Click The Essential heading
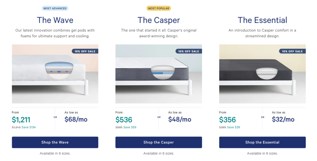Image resolution: width=317 pixels, height=161 pixels. point(263,20)
